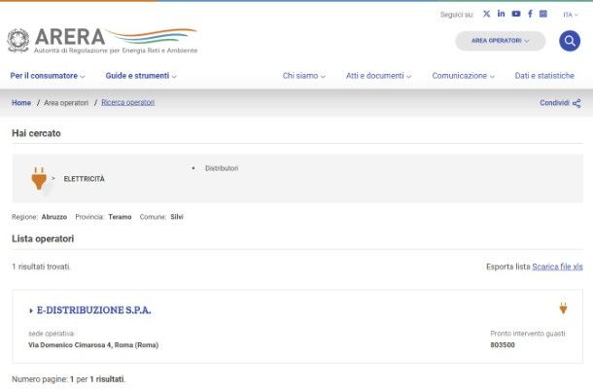The width and height of the screenshot is (593, 390).
Task: Expand the Atti e documenti menu
Action: 378,76
